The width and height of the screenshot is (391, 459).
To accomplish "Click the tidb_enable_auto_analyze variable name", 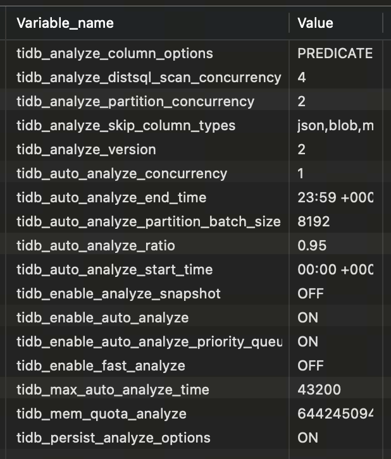I will 102,318.
